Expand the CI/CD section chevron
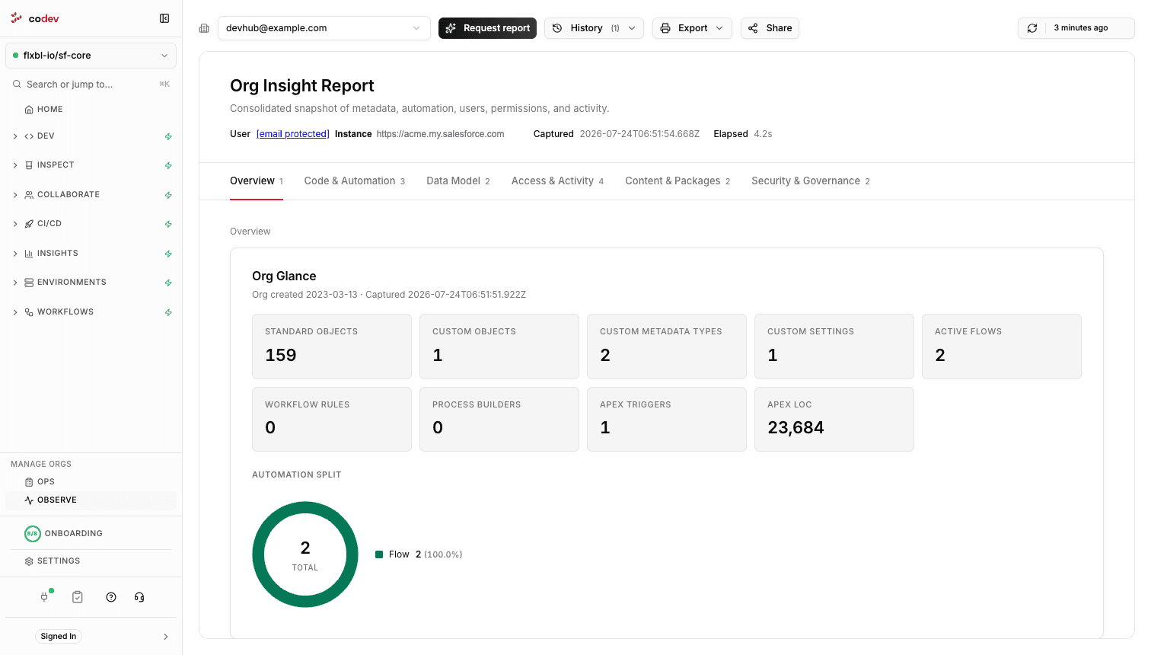 pos(15,224)
